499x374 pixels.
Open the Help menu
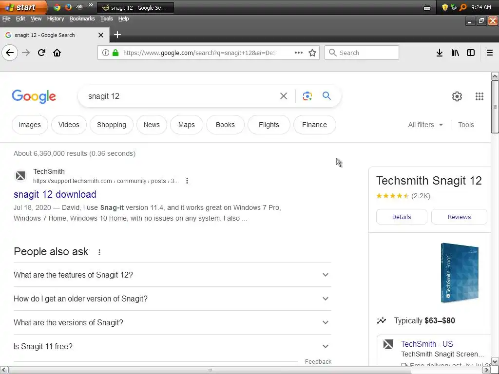coord(123,19)
